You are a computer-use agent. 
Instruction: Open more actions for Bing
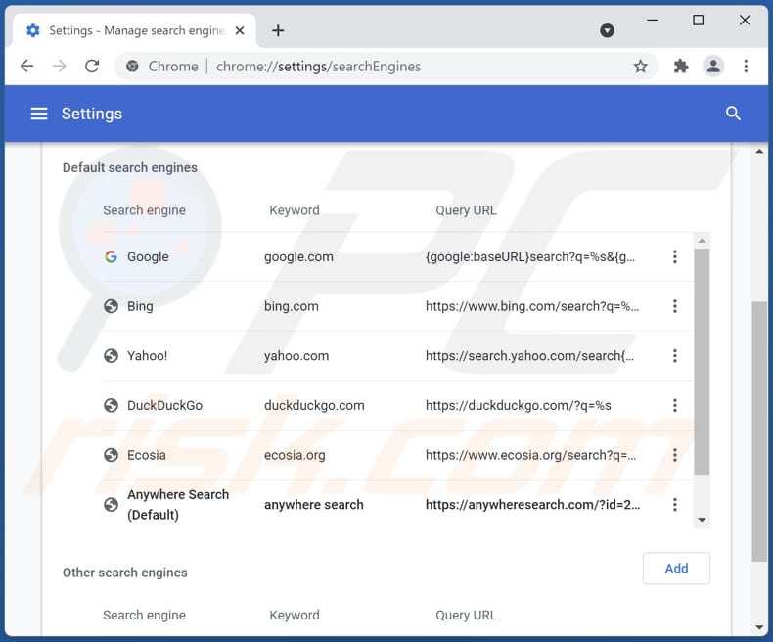pyautogui.click(x=675, y=306)
